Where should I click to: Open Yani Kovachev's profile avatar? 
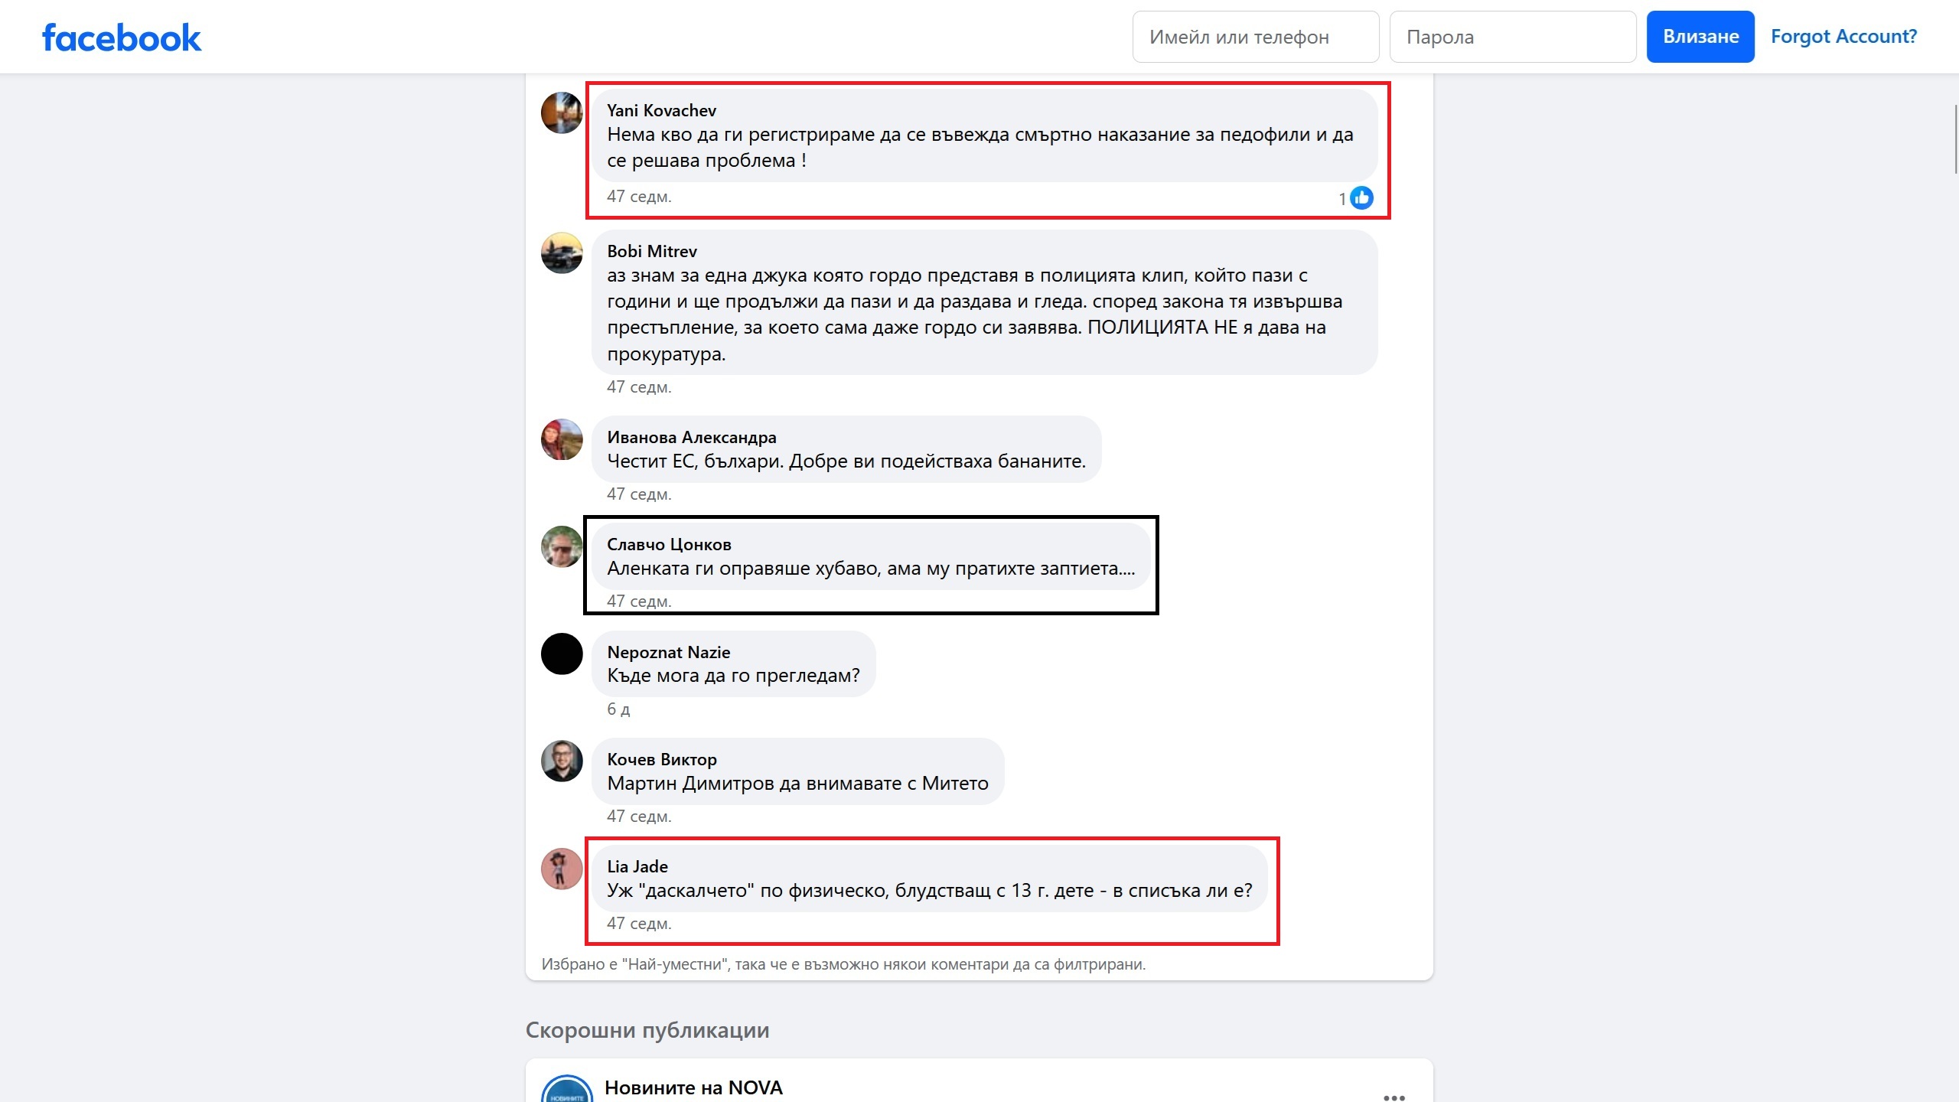click(x=562, y=112)
